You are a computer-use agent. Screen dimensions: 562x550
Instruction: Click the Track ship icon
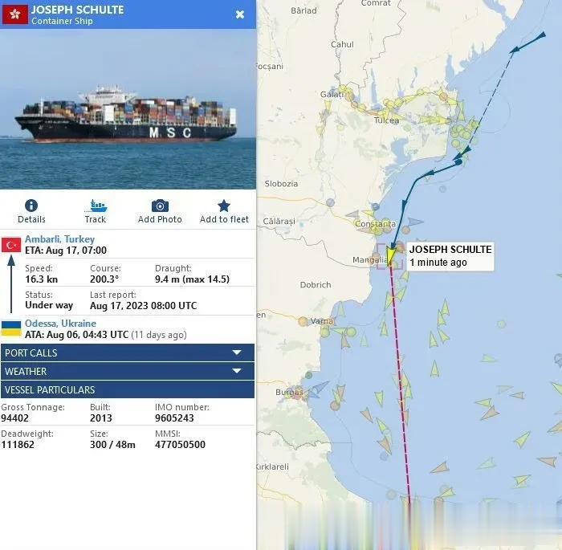96,206
